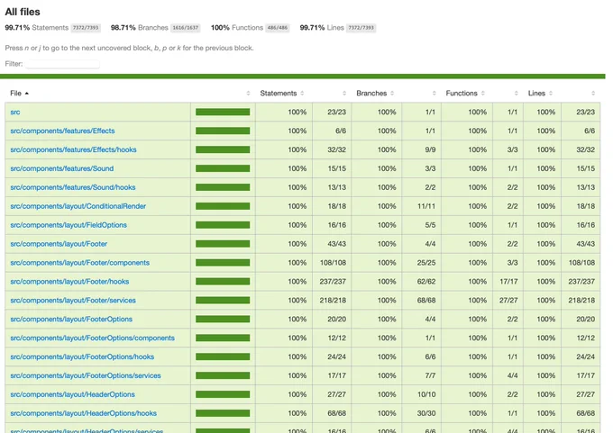Click coverage bar for HeaderOptions/hooks row
Image resolution: width=613 pixels, height=433 pixels.
pyautogui.click(x=223, y=413)
